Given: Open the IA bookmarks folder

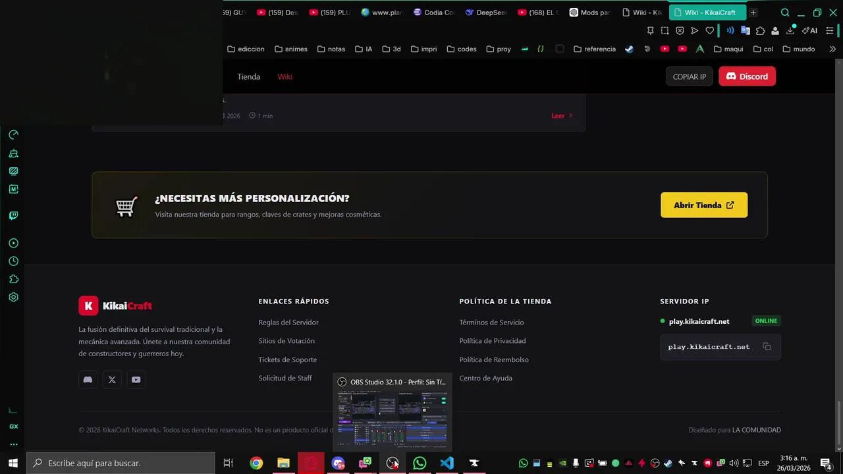Looking at the screenshot, I should (364, 49).
